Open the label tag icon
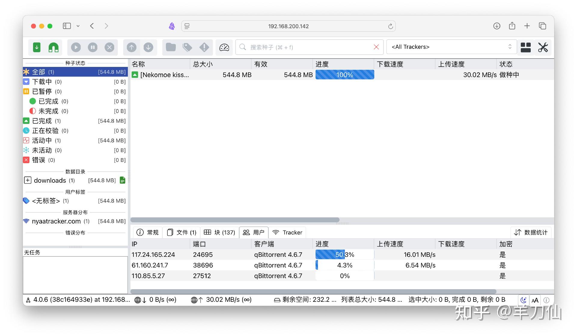The height and width of the screenshot is (336, 577). (x=187, y=47)
